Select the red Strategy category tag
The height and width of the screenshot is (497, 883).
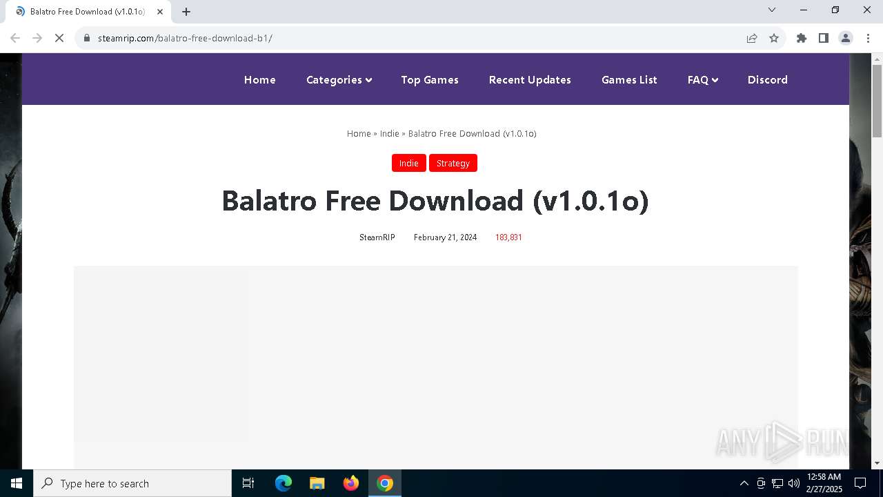pyautogui.click(x=453, y=163)
